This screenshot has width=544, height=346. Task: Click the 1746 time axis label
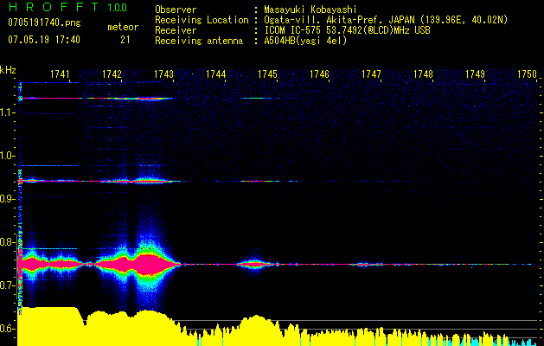click(319, 74)
